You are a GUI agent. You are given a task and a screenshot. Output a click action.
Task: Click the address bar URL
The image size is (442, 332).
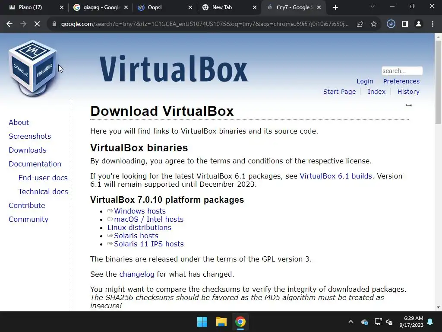(x=205, y=24)
